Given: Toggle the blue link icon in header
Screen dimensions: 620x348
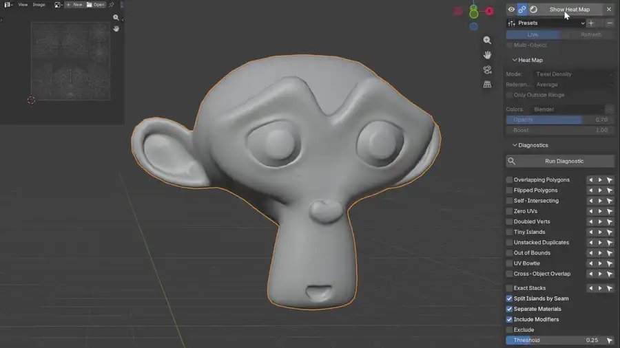Looking at the screenshot, I should [522, 10].
